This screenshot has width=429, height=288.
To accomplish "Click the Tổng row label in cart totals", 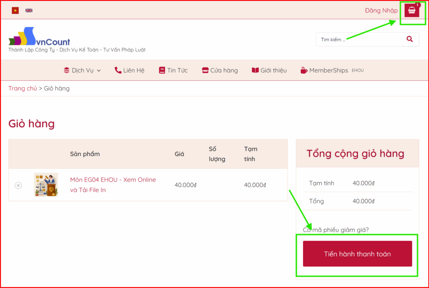I will coord(316,201).
